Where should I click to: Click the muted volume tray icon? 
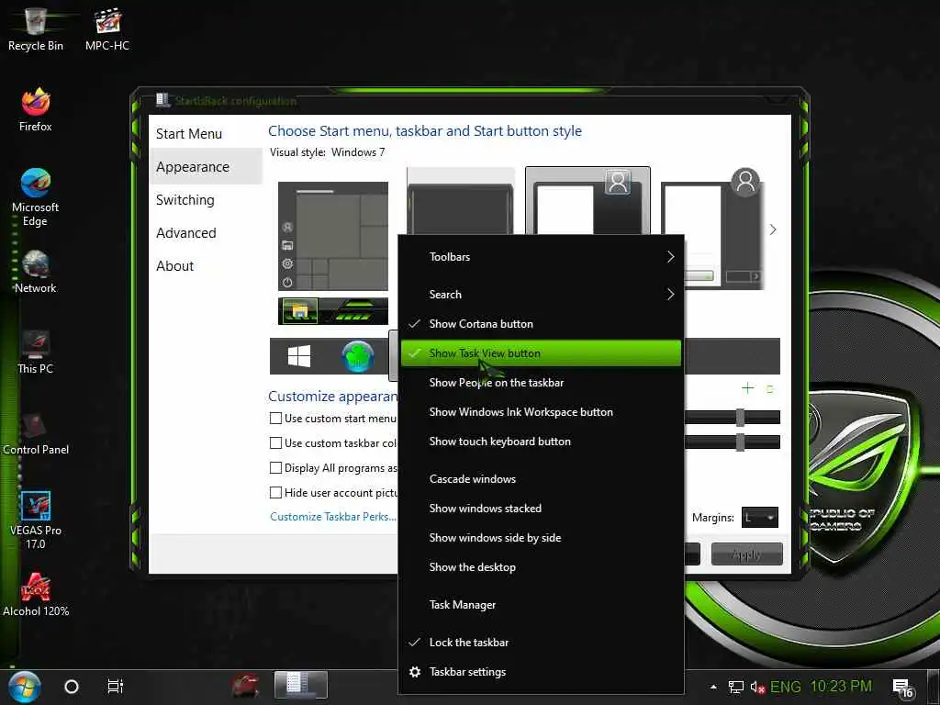click(x=757, y=687)
